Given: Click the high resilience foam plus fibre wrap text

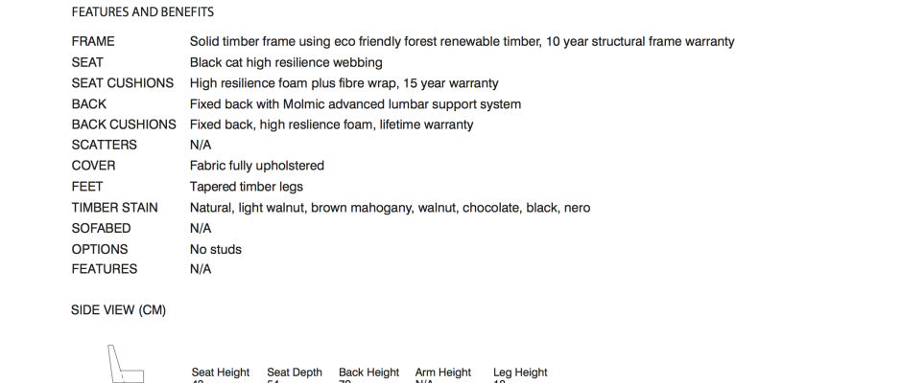Looking at the screenshot, I should (344, 83).
